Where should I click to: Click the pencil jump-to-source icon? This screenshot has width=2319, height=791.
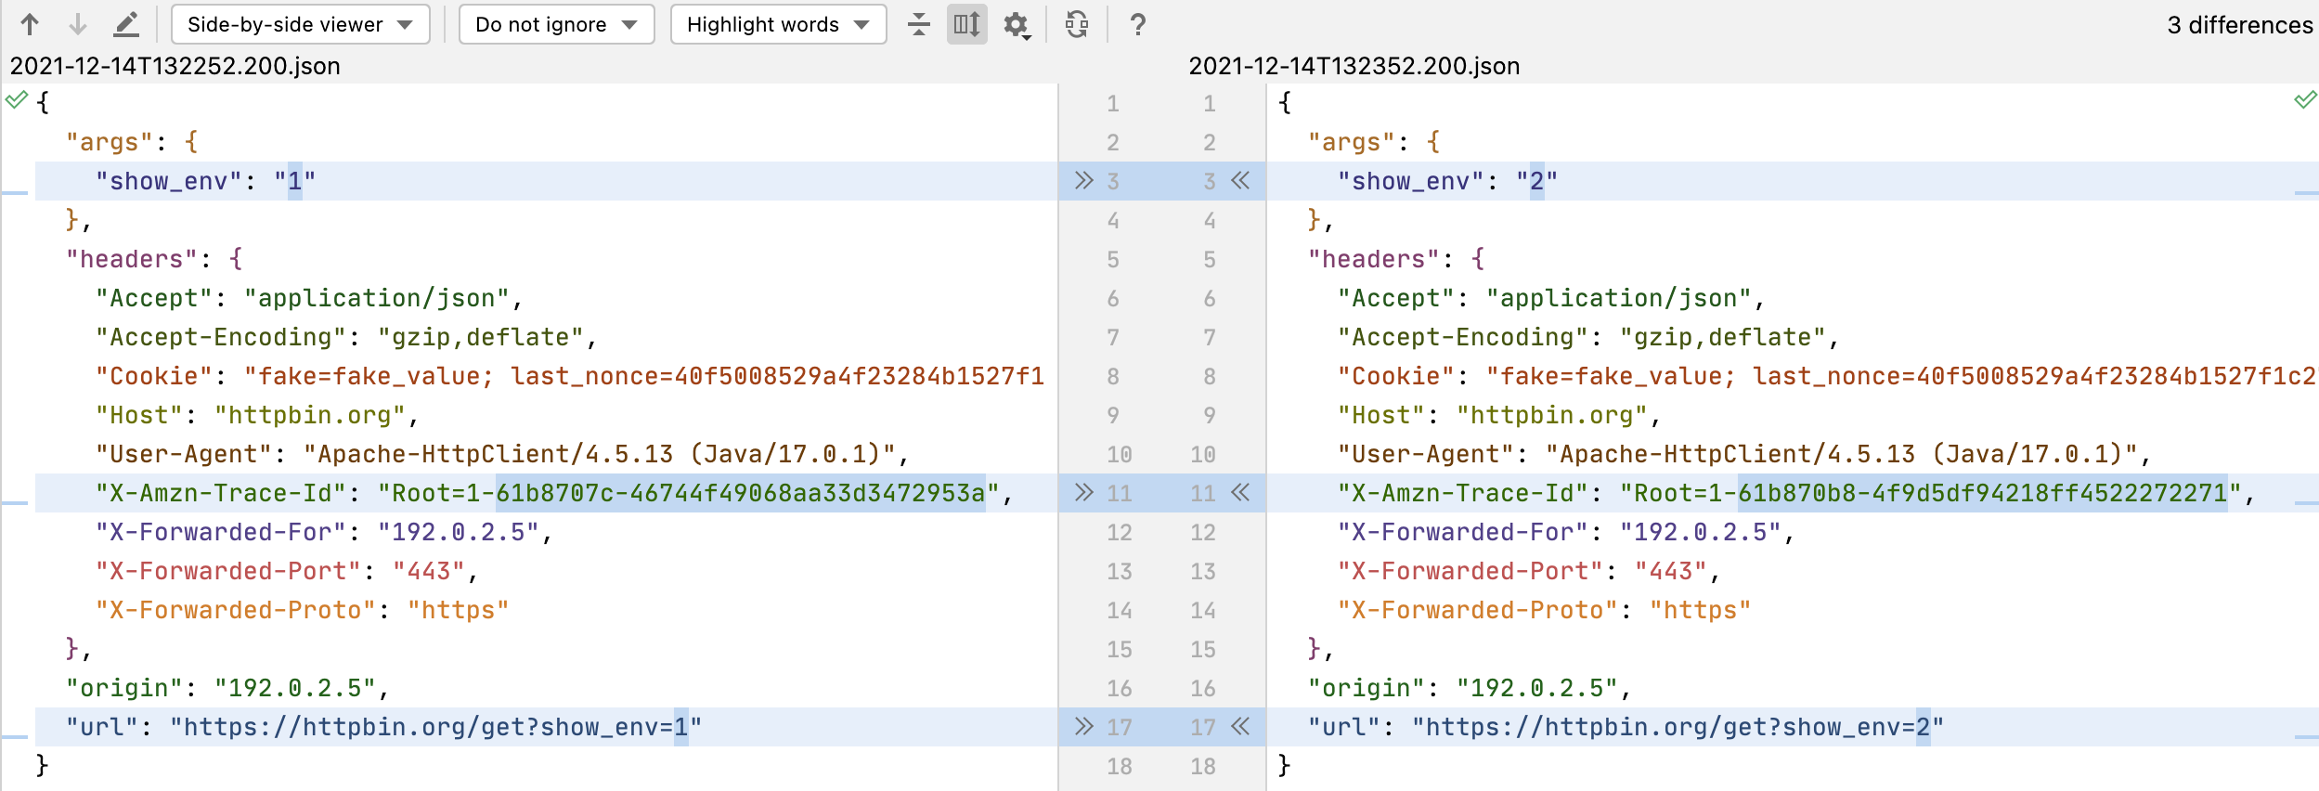pos(126,24)
